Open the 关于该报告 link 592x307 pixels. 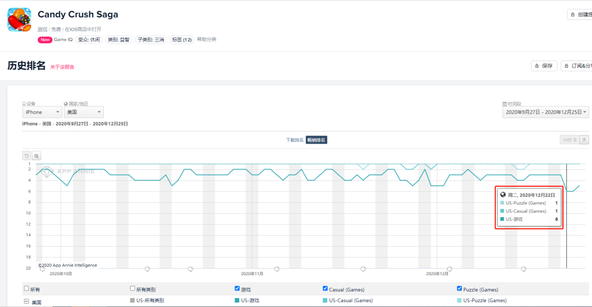(62, 67)
